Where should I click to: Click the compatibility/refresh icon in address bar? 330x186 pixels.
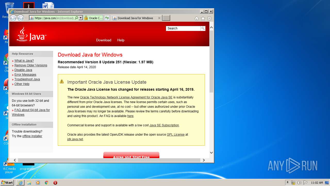(107, 18)
